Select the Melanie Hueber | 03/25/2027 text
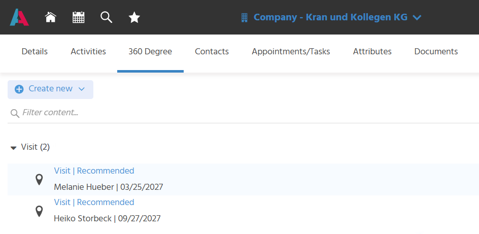 point(109,187)
